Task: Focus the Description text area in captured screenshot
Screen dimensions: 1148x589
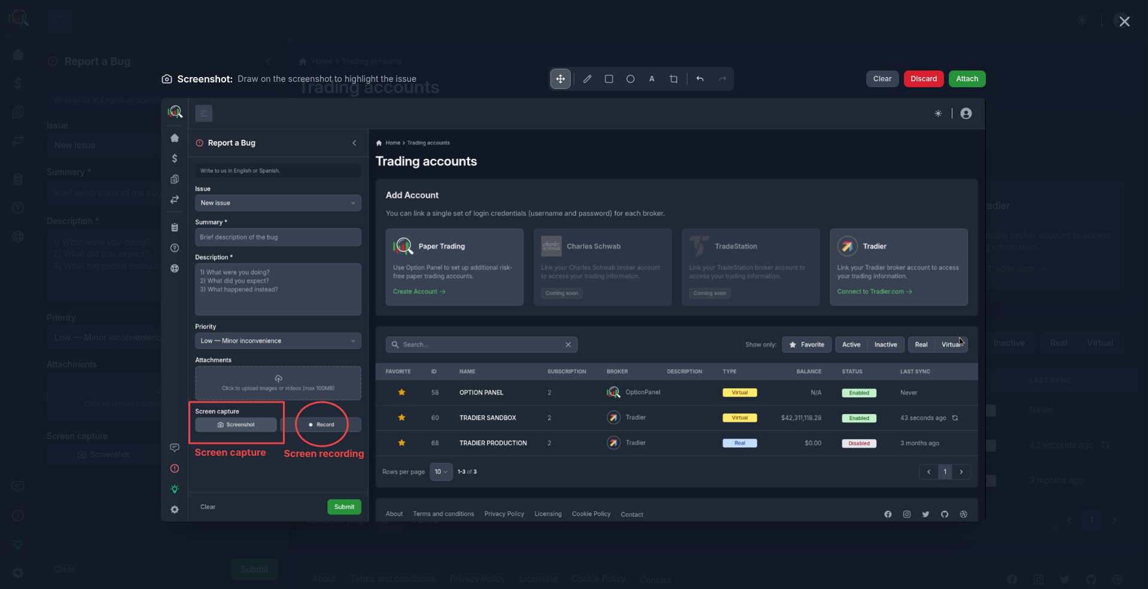Action: point(278,289)
